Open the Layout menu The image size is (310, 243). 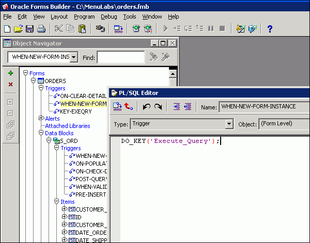coord(59,17)
